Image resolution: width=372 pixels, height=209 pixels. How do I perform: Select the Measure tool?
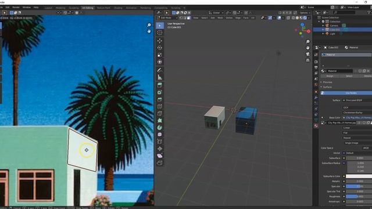point(160,77)
